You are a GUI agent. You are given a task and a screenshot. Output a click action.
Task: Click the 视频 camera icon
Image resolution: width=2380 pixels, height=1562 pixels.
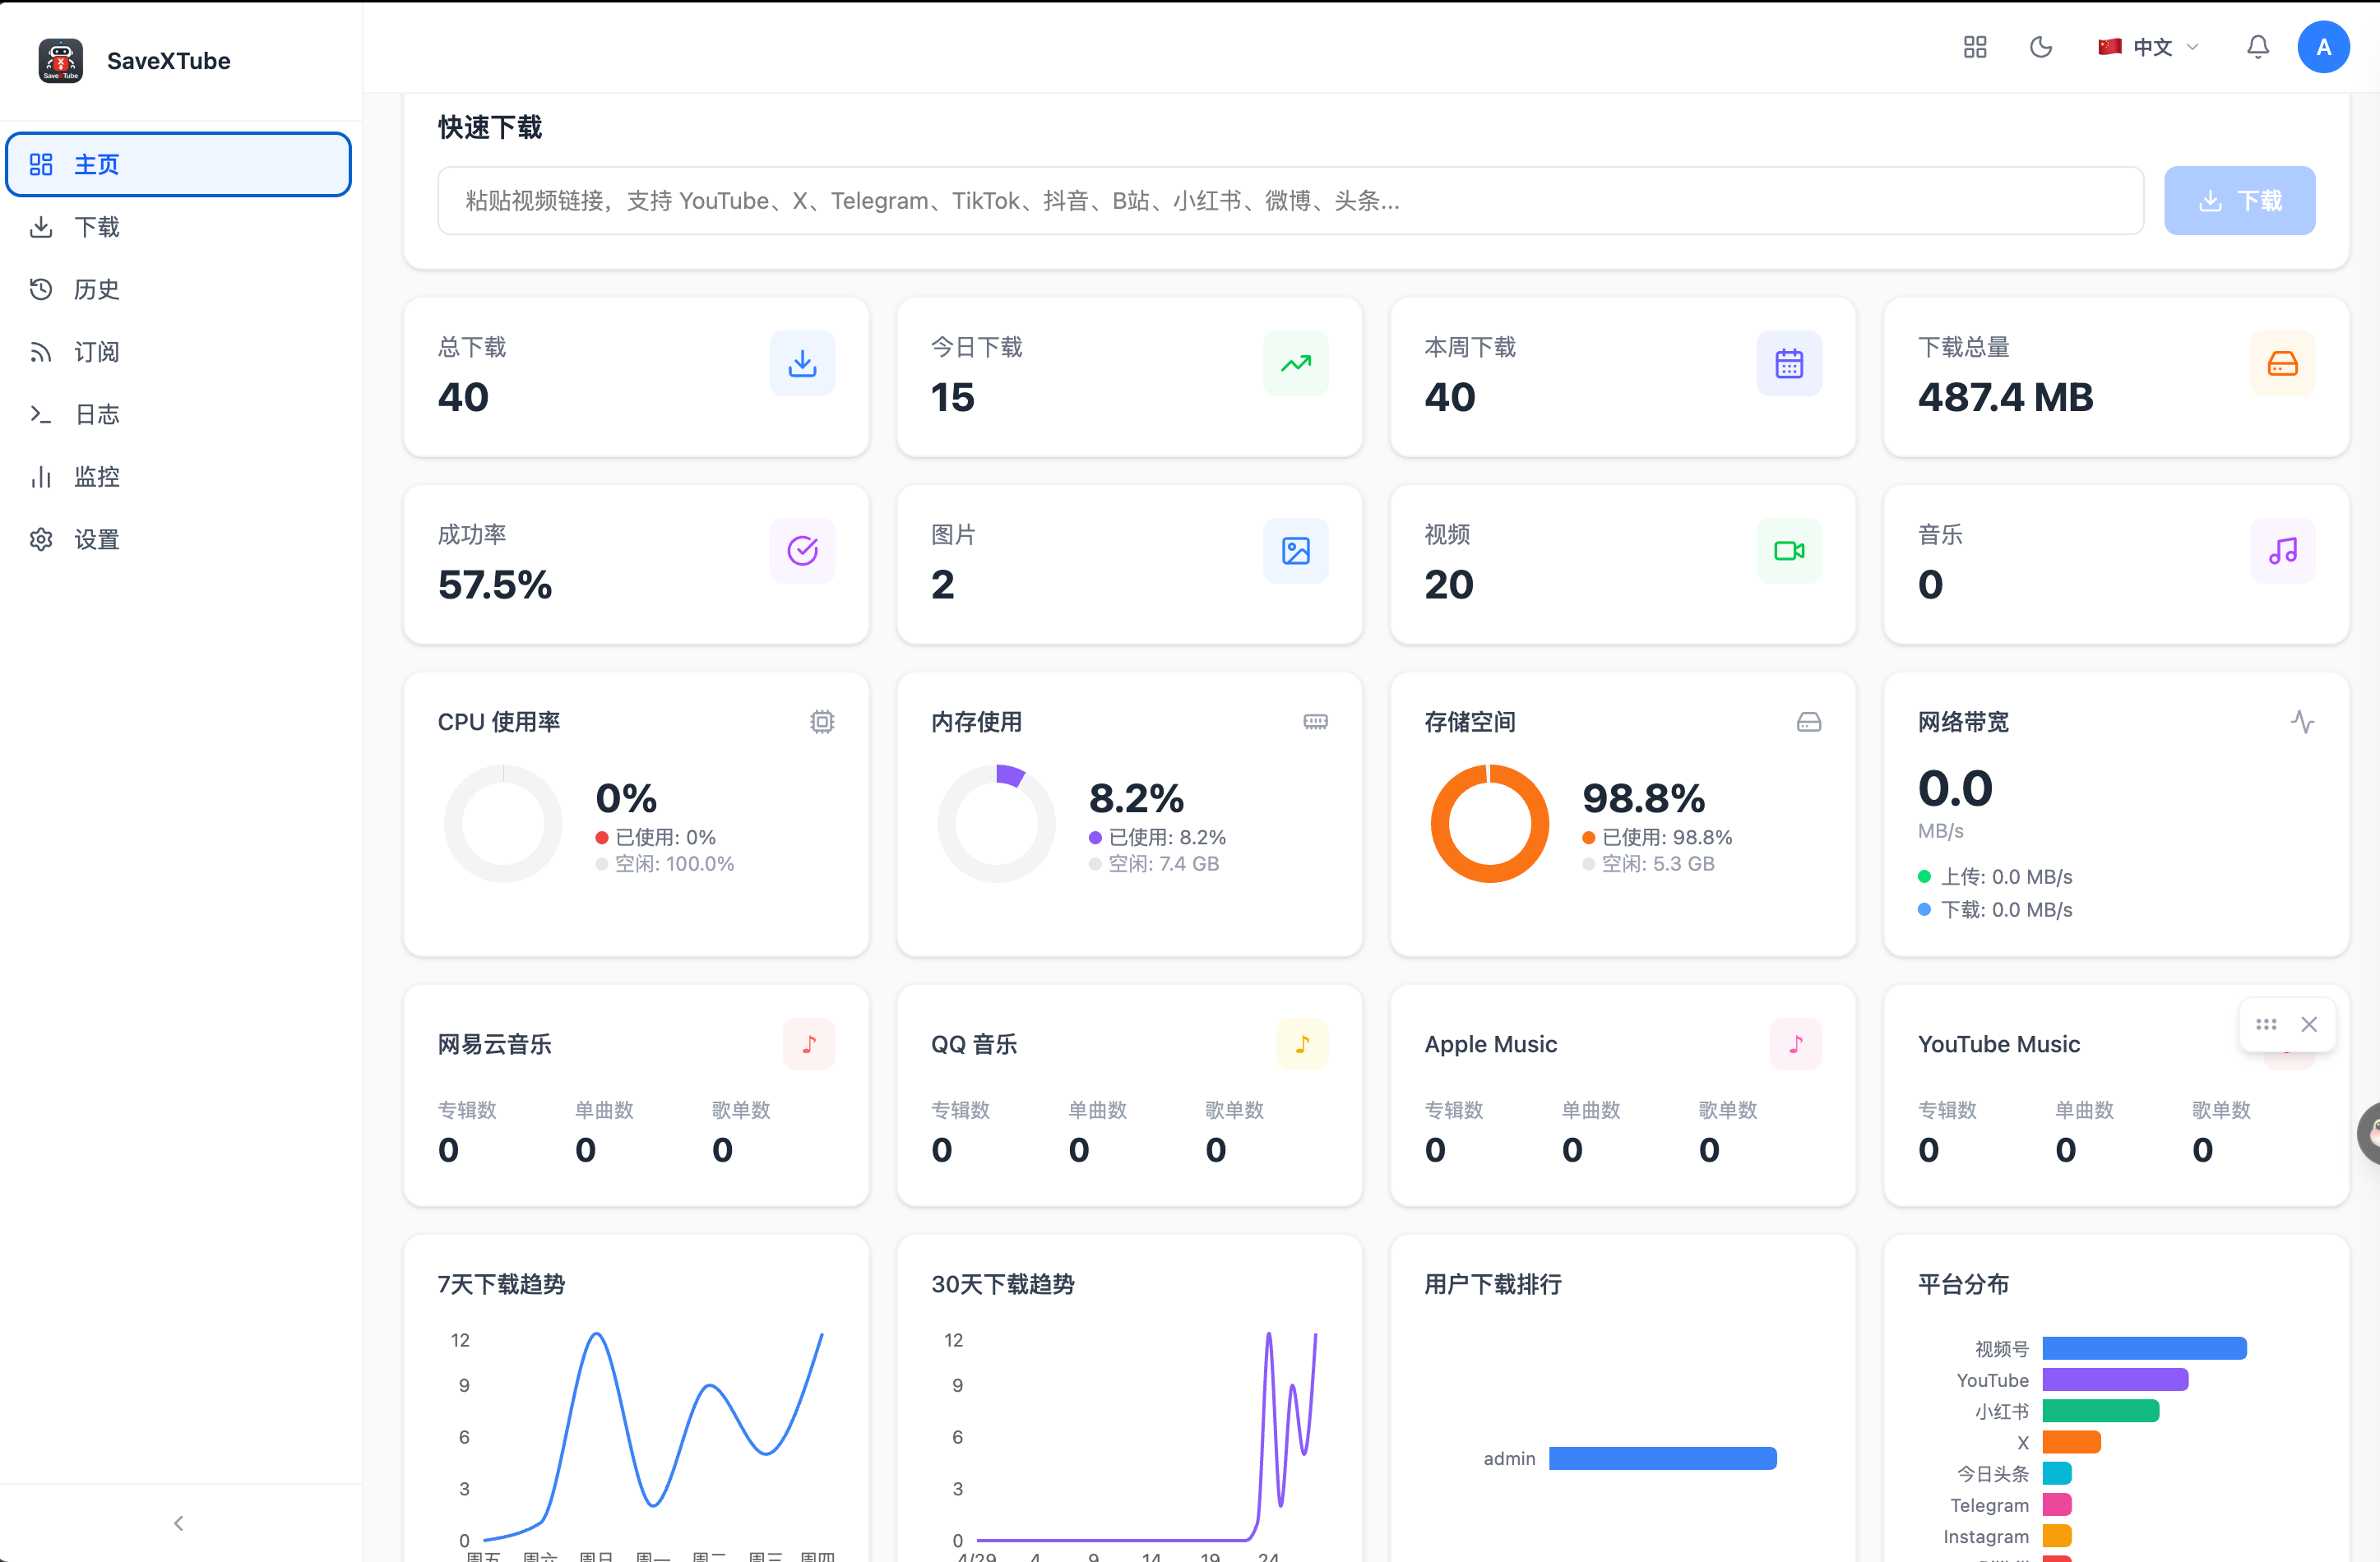[x=1789, y=551]
